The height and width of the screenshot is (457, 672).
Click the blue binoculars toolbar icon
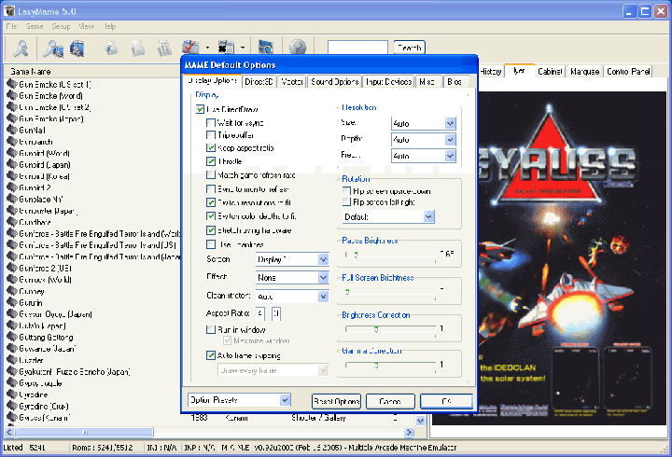point(265,48)
